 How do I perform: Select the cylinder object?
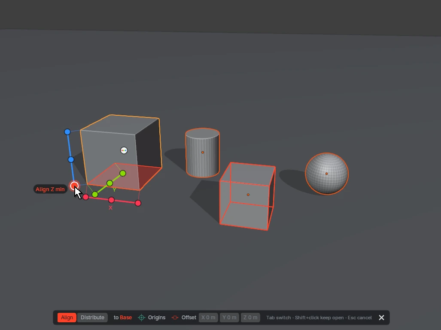click(x=203, y=153)
